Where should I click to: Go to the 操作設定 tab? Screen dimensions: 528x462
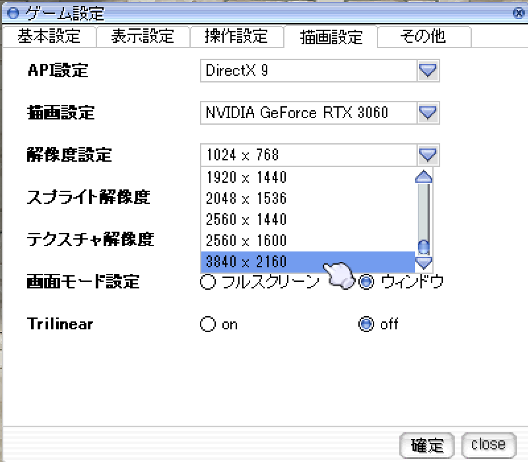point(236,36)
